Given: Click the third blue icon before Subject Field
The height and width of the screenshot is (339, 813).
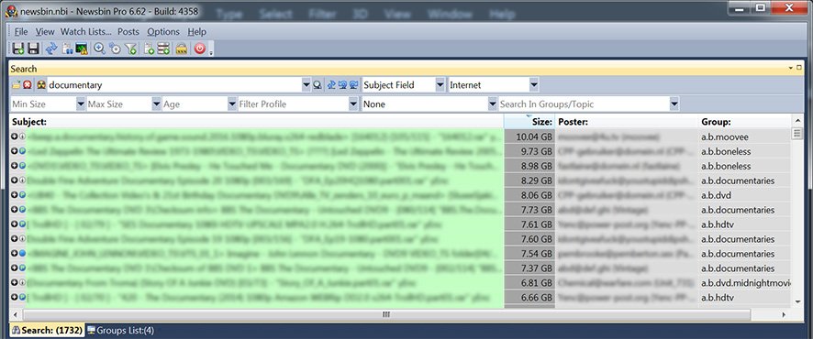Looking at the screenshot, I should pos(354,85).
